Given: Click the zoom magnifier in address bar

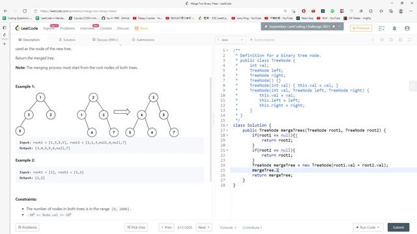Looking at the screenshot, I should coord(285,11).
